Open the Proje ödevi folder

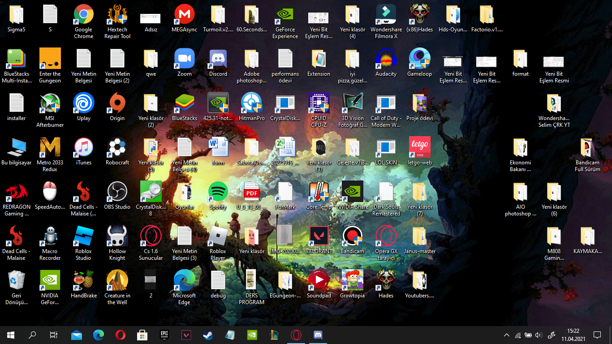(x=420, y=107)
